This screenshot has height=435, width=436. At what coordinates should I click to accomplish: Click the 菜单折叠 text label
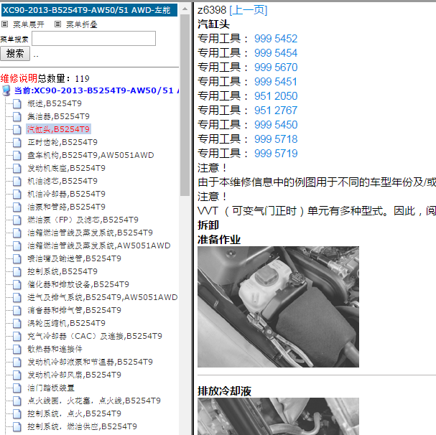[x=82, y=24]
